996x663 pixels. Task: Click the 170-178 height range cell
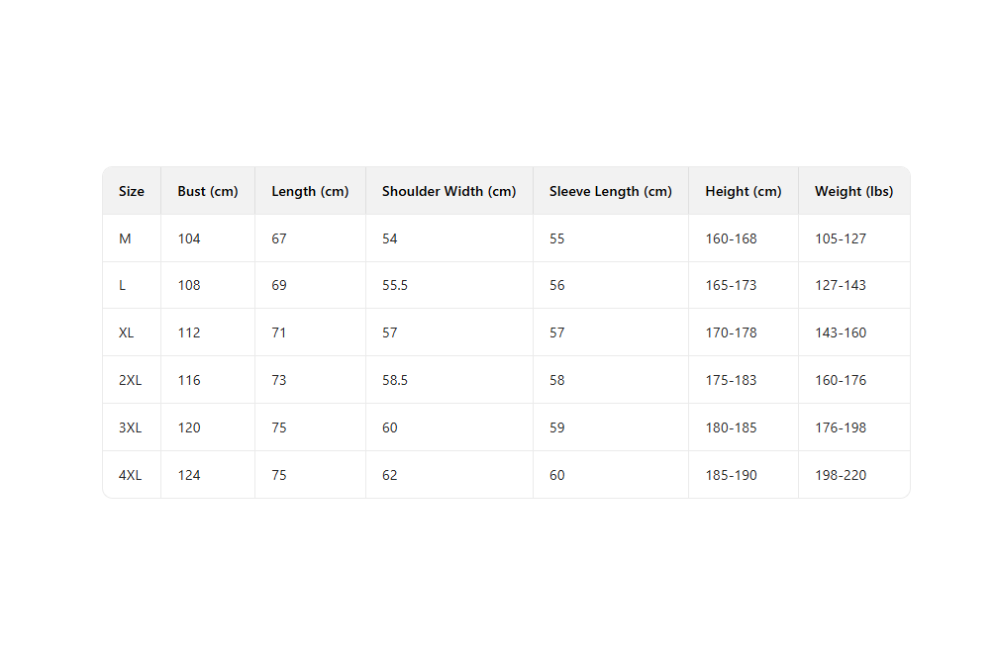coord(731,332)
